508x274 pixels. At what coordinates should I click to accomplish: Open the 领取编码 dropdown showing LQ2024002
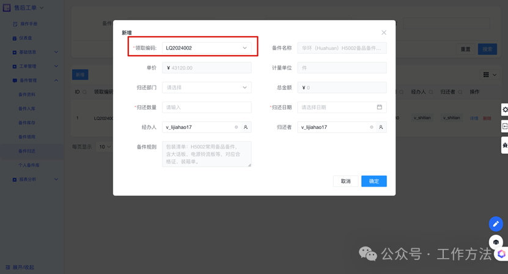[206, 48]
